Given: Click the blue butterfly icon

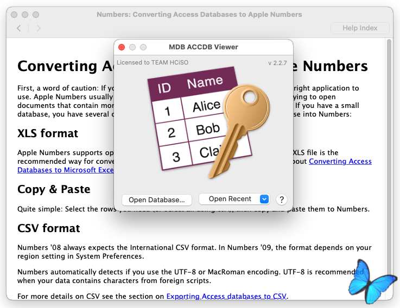Looking at the screenshot, I should [x=372, y=282].
